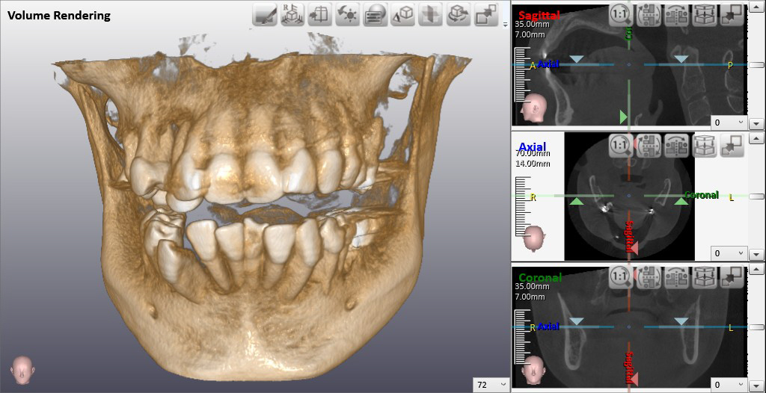Click the slab layers icon in Axial view
This screenshot has width=766, height=393.
703,145
